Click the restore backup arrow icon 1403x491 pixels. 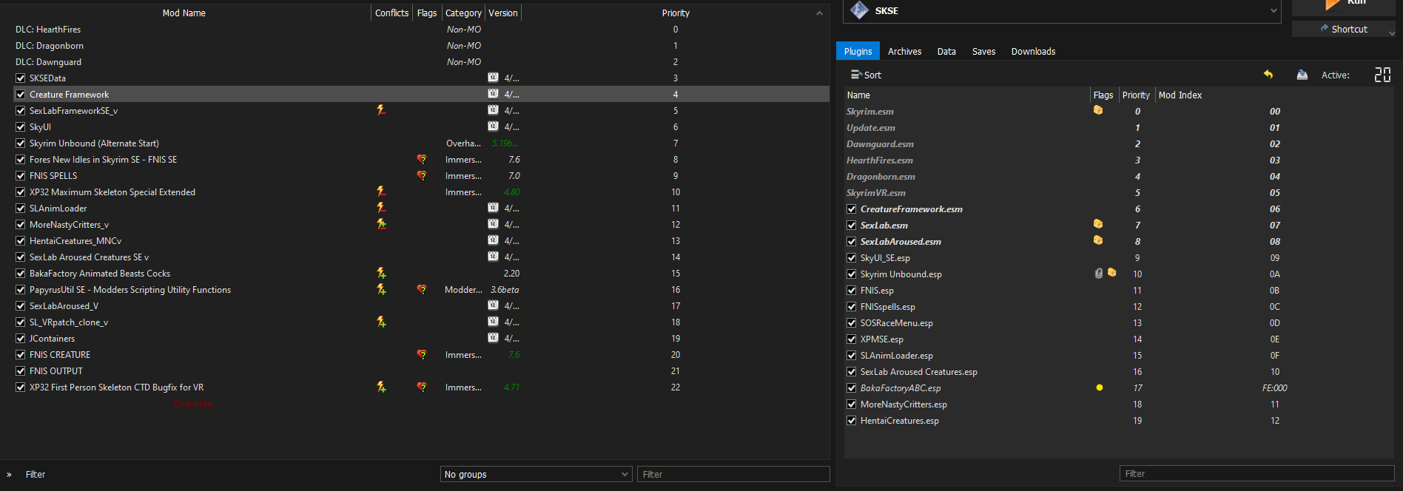pyautogui.click(x=1268, y=75)
